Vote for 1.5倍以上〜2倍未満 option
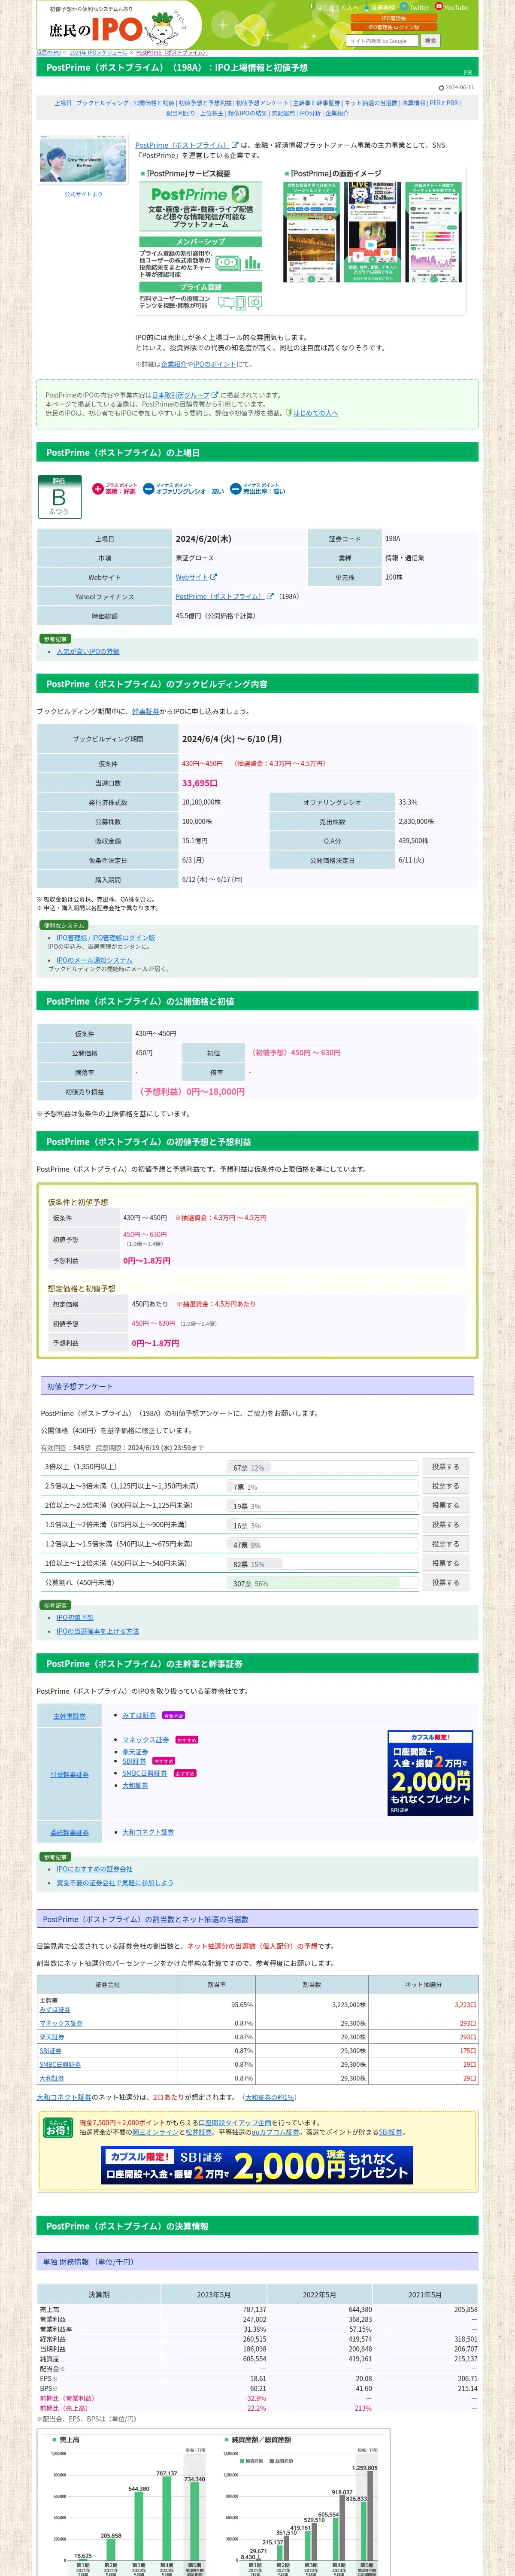515x2576 pixels. point(445,1524)
